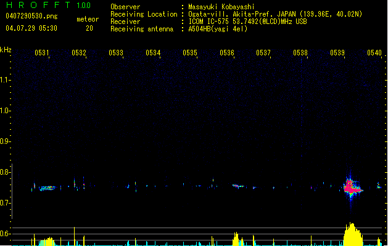Click the large pink meteor echo near 0539
This screenshot has height=246, width=388.
pyautogui.click(x=352, y=188)
